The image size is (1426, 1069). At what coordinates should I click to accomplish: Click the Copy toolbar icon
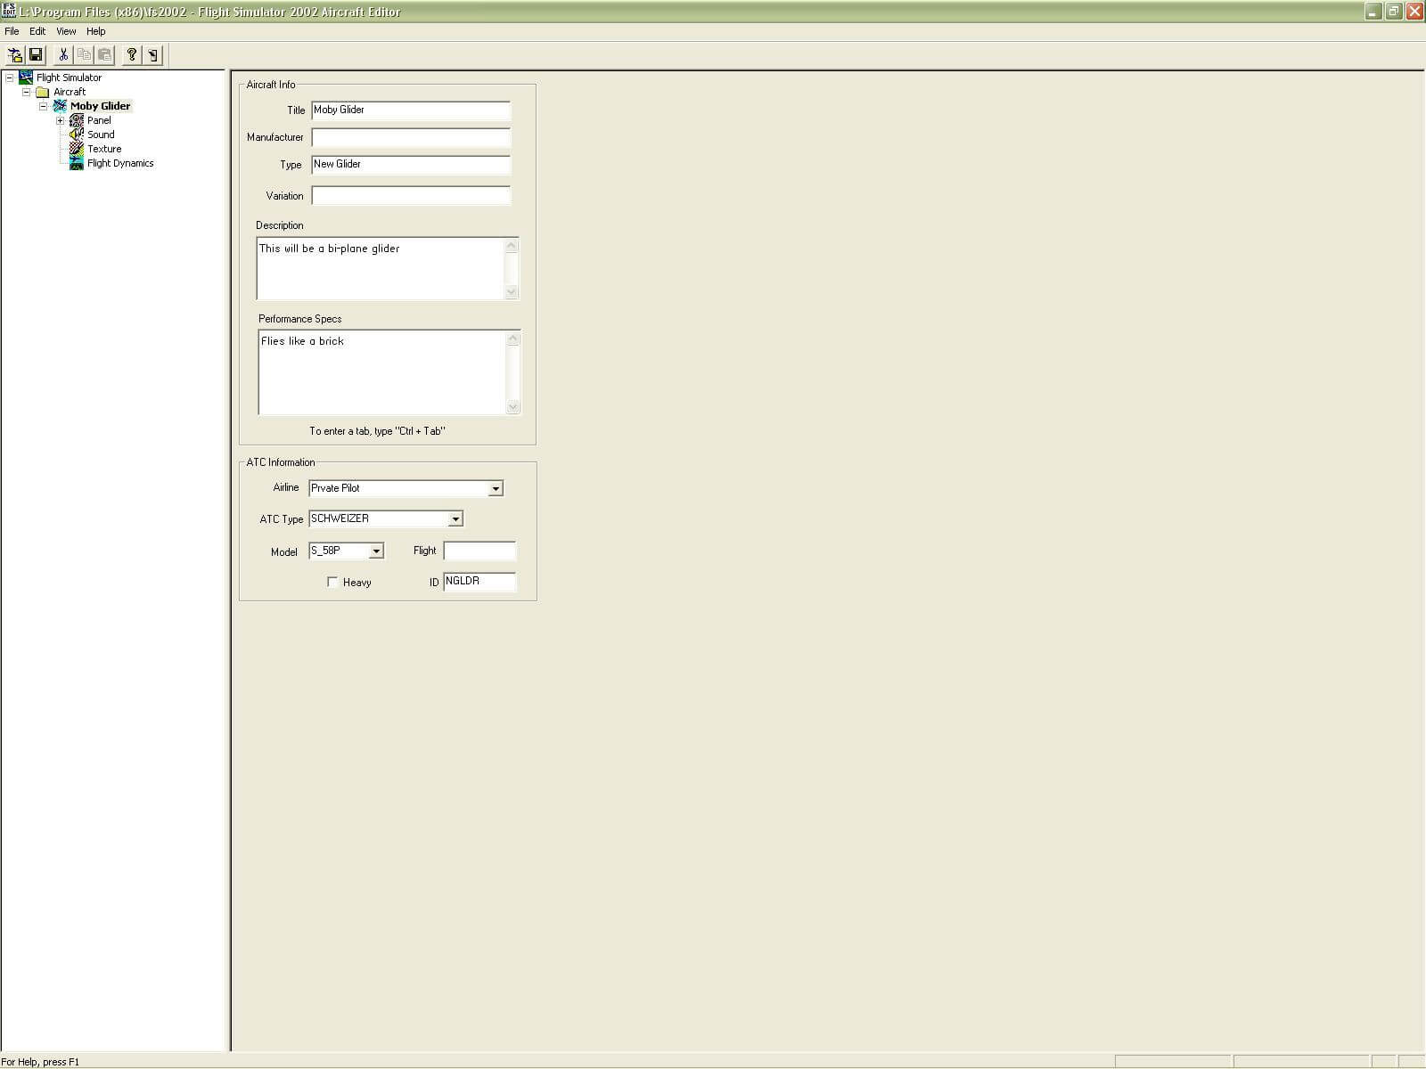pyautogui.click(x=84, y=55)
